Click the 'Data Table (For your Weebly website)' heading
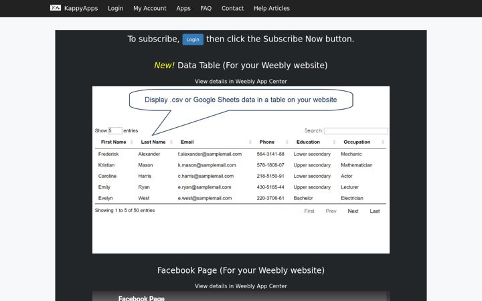This screenshot has width=482, height=301. pyautogui.click(x=252, y=66)
